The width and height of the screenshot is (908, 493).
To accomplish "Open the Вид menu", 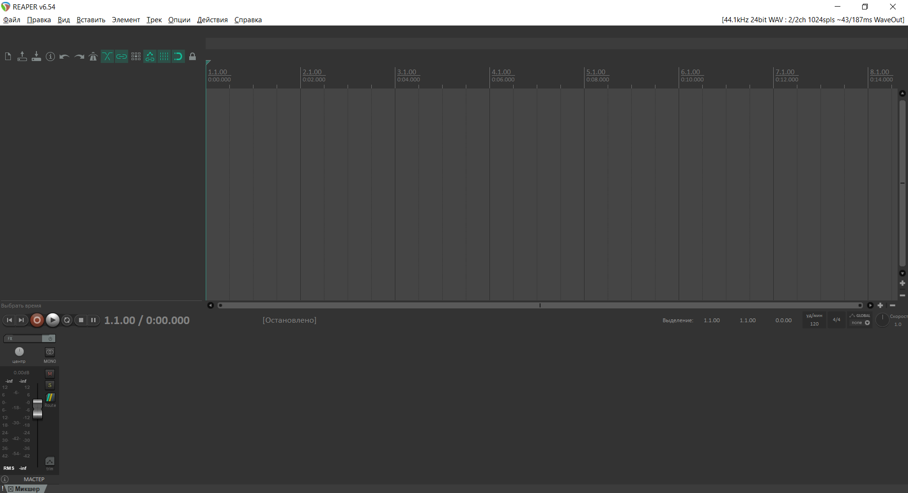I will (64, 20).
